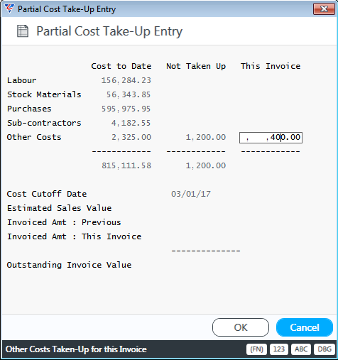Click the total cost to date 815,111.58

[x=126, y=165]
